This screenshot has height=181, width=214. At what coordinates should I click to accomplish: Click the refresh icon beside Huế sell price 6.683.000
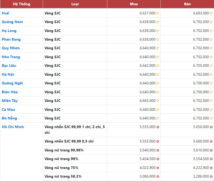click(x=211, y=13)
